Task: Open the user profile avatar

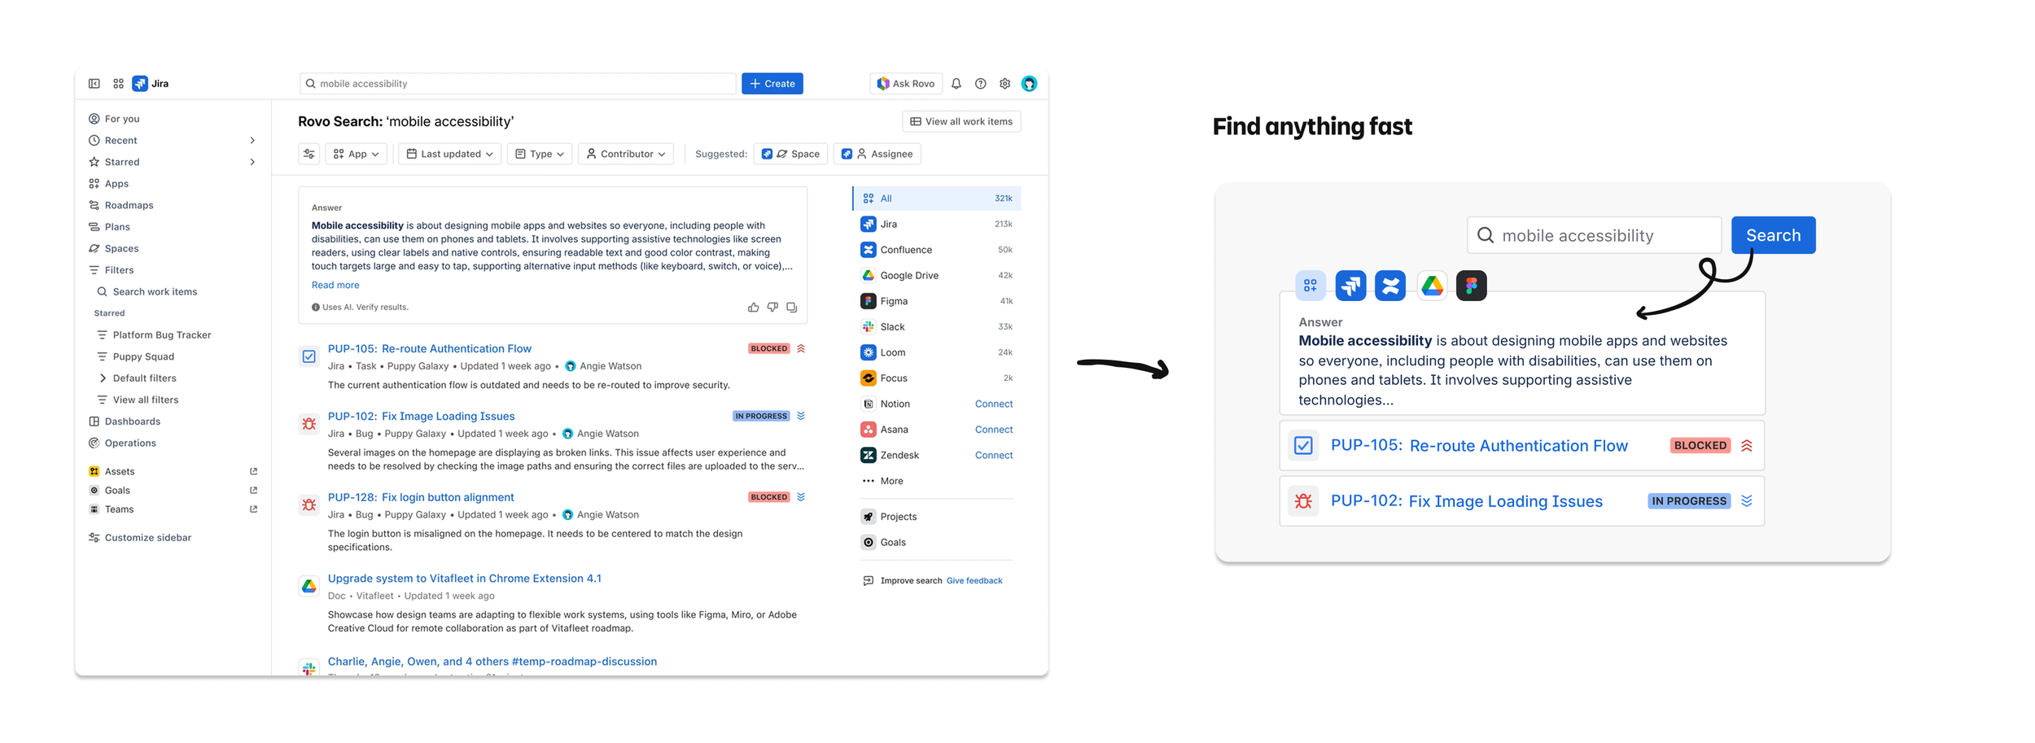Action: [x=1030, y=84]
